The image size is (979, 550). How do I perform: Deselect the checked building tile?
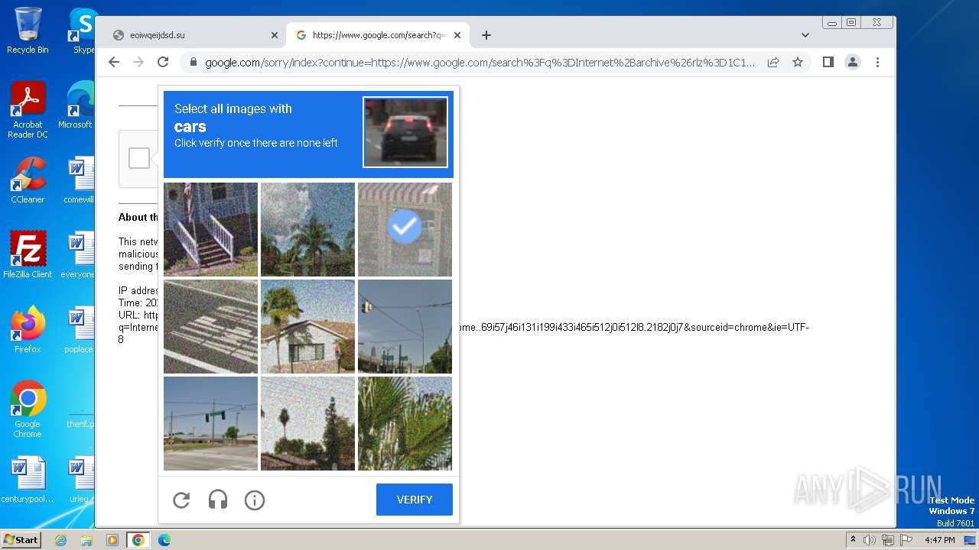coord(405,229)
